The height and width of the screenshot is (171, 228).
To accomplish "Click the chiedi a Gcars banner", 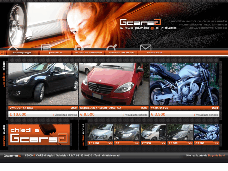I will [x=39, y=135].
